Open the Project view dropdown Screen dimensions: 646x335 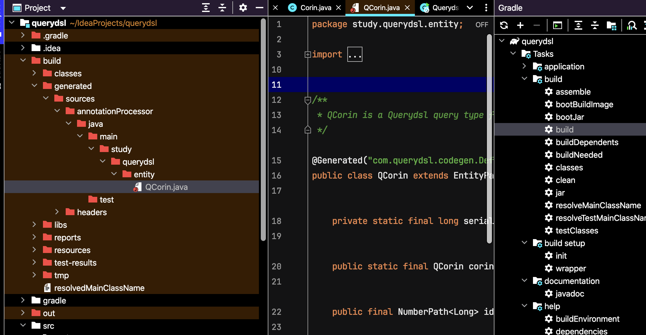pyautogui.click(x=63, y=8)
